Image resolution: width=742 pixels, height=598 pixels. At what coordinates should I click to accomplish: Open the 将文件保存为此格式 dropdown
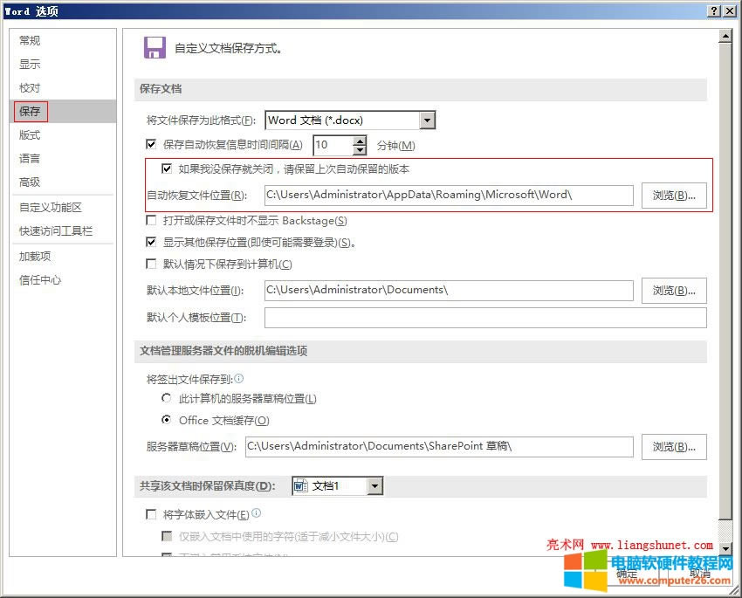(427, 120)
